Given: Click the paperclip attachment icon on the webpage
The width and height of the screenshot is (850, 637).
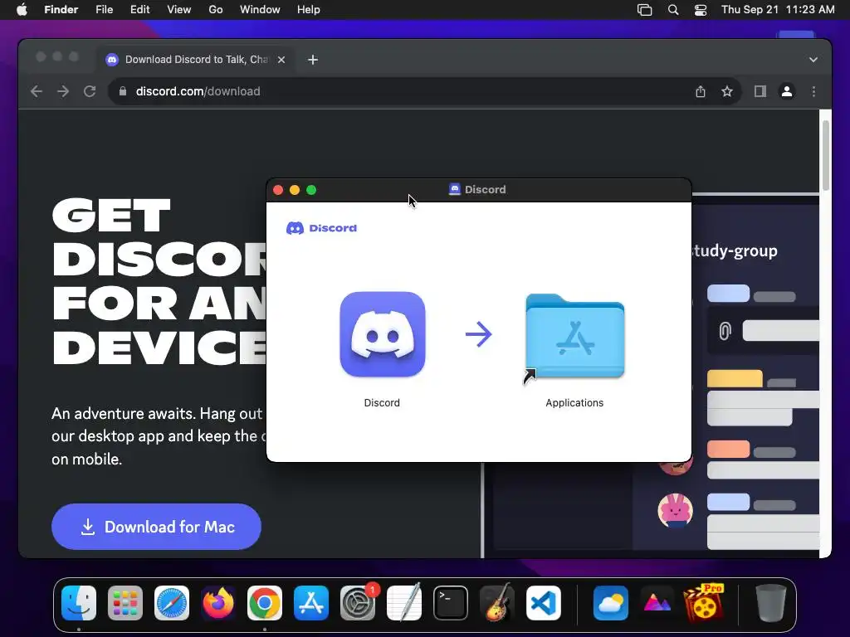Looking at the screenshot, I should pos(725,330).
